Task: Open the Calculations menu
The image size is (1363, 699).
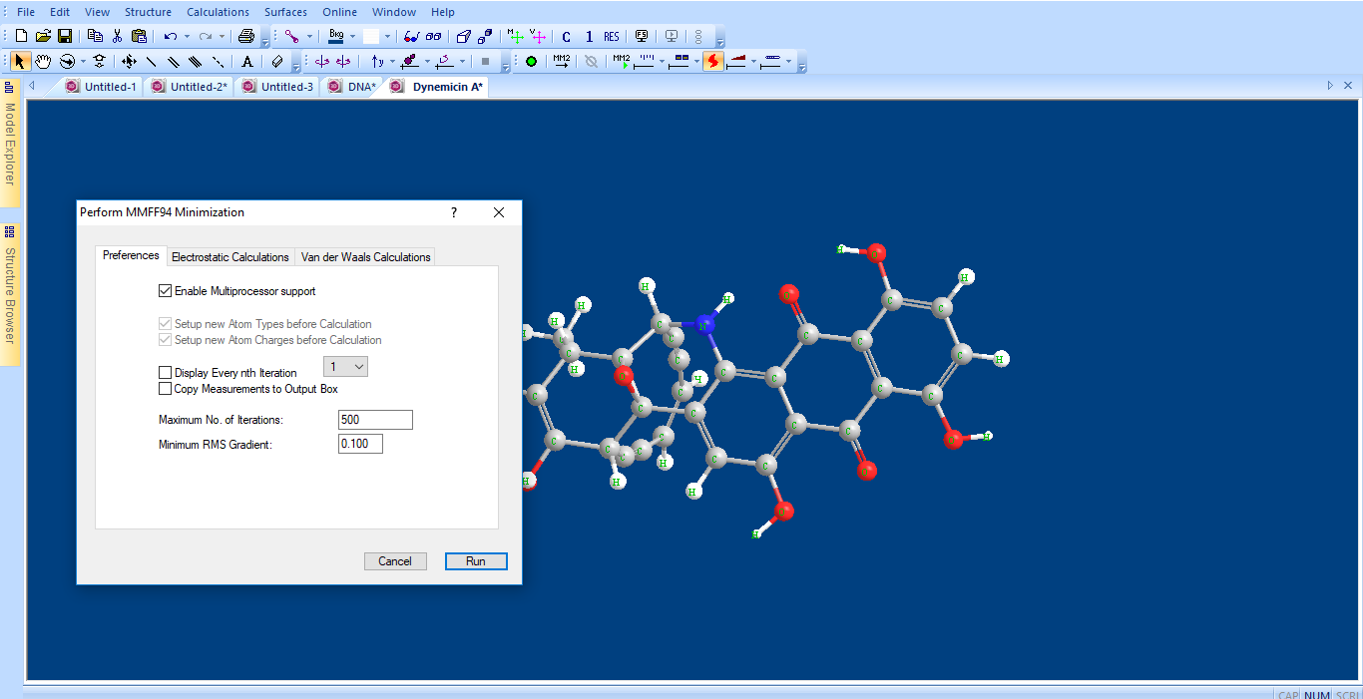Action: coord(218,12)
